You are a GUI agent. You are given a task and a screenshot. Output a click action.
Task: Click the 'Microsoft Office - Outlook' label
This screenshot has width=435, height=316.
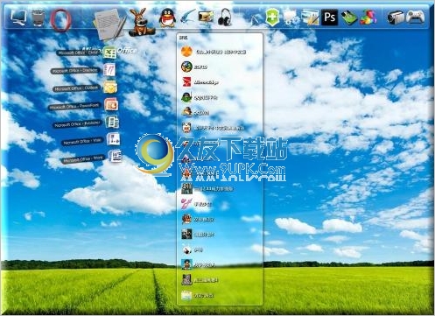tap(77, 88)
